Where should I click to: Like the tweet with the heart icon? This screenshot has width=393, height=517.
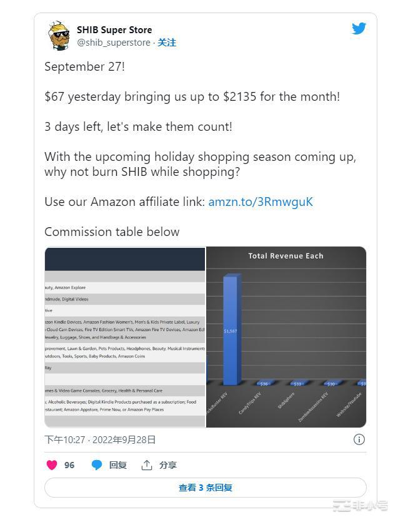click(52, 465)
